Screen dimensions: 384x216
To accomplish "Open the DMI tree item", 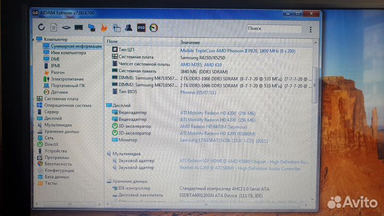I will point(55,59).
